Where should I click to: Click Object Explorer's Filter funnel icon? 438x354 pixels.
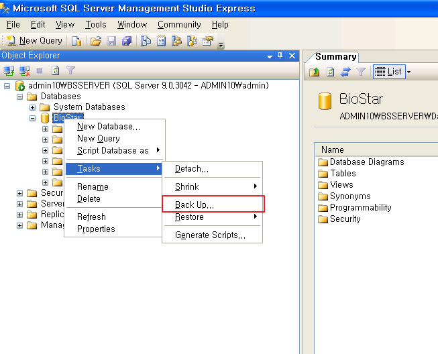pos(70,70)
